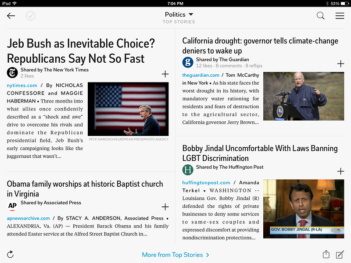Tap the Bobby Jindal excerpt text
Viewport: 351px width, 263px height.
(221, 210)
